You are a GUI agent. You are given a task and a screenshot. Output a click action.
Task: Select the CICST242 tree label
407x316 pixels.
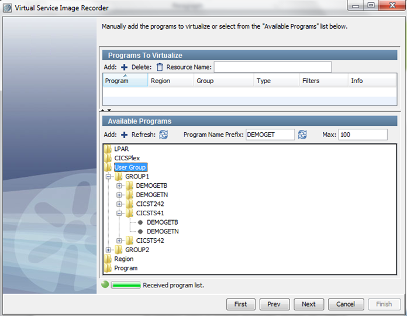point(150,204)
